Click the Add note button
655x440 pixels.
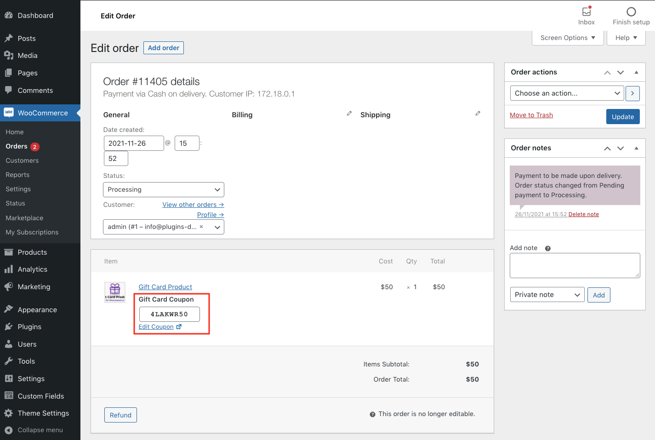(x=599, y=295)
